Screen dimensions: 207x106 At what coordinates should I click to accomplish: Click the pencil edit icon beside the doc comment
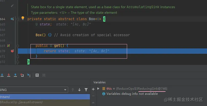coord(12,6)
